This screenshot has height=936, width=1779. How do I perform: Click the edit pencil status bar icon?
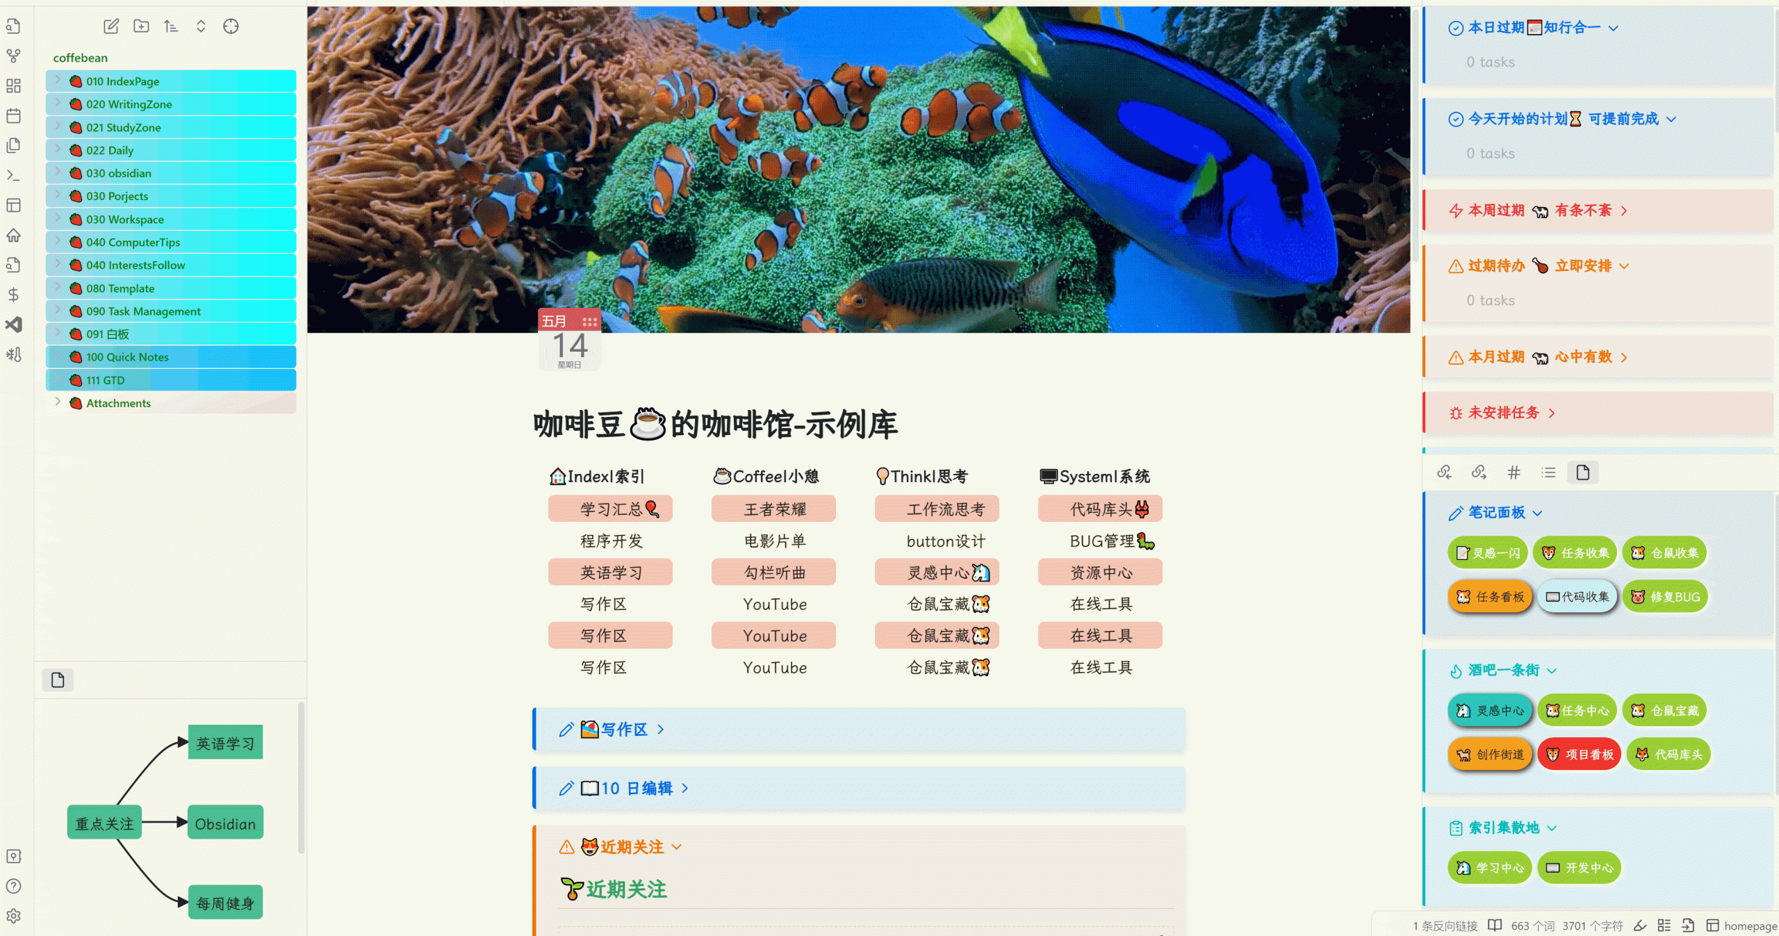pyautogui.click(x=1640, y=926)
